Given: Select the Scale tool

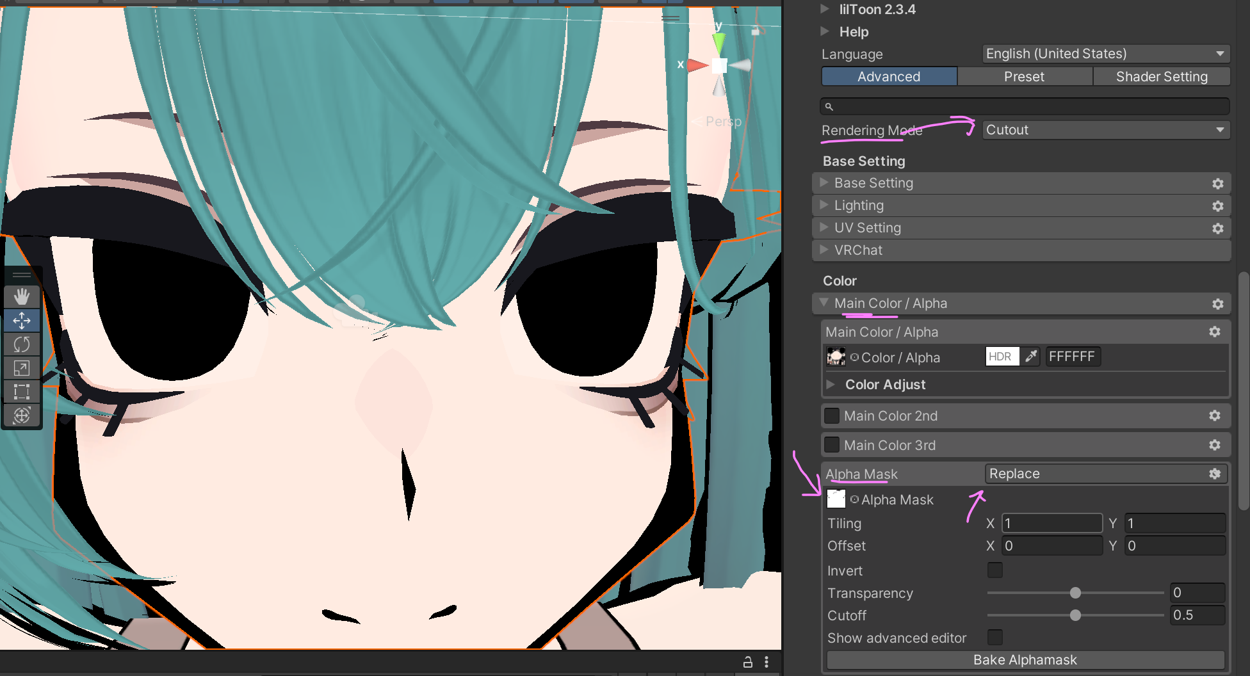Looking at the screenshot, I should click(x=22, y=368).
